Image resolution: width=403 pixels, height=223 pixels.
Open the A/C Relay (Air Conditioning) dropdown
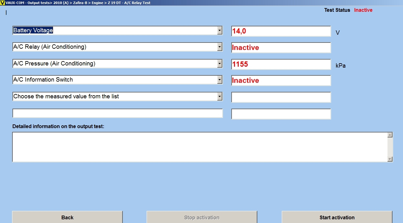coord(219,47)
